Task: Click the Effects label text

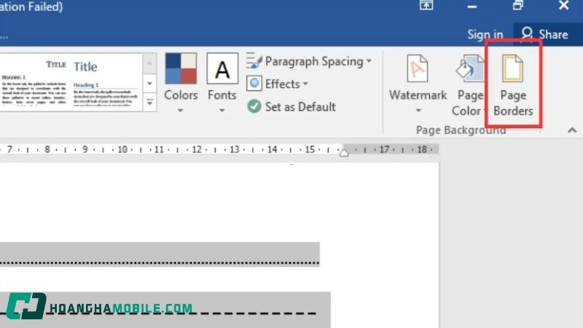Action: point(282,84)
